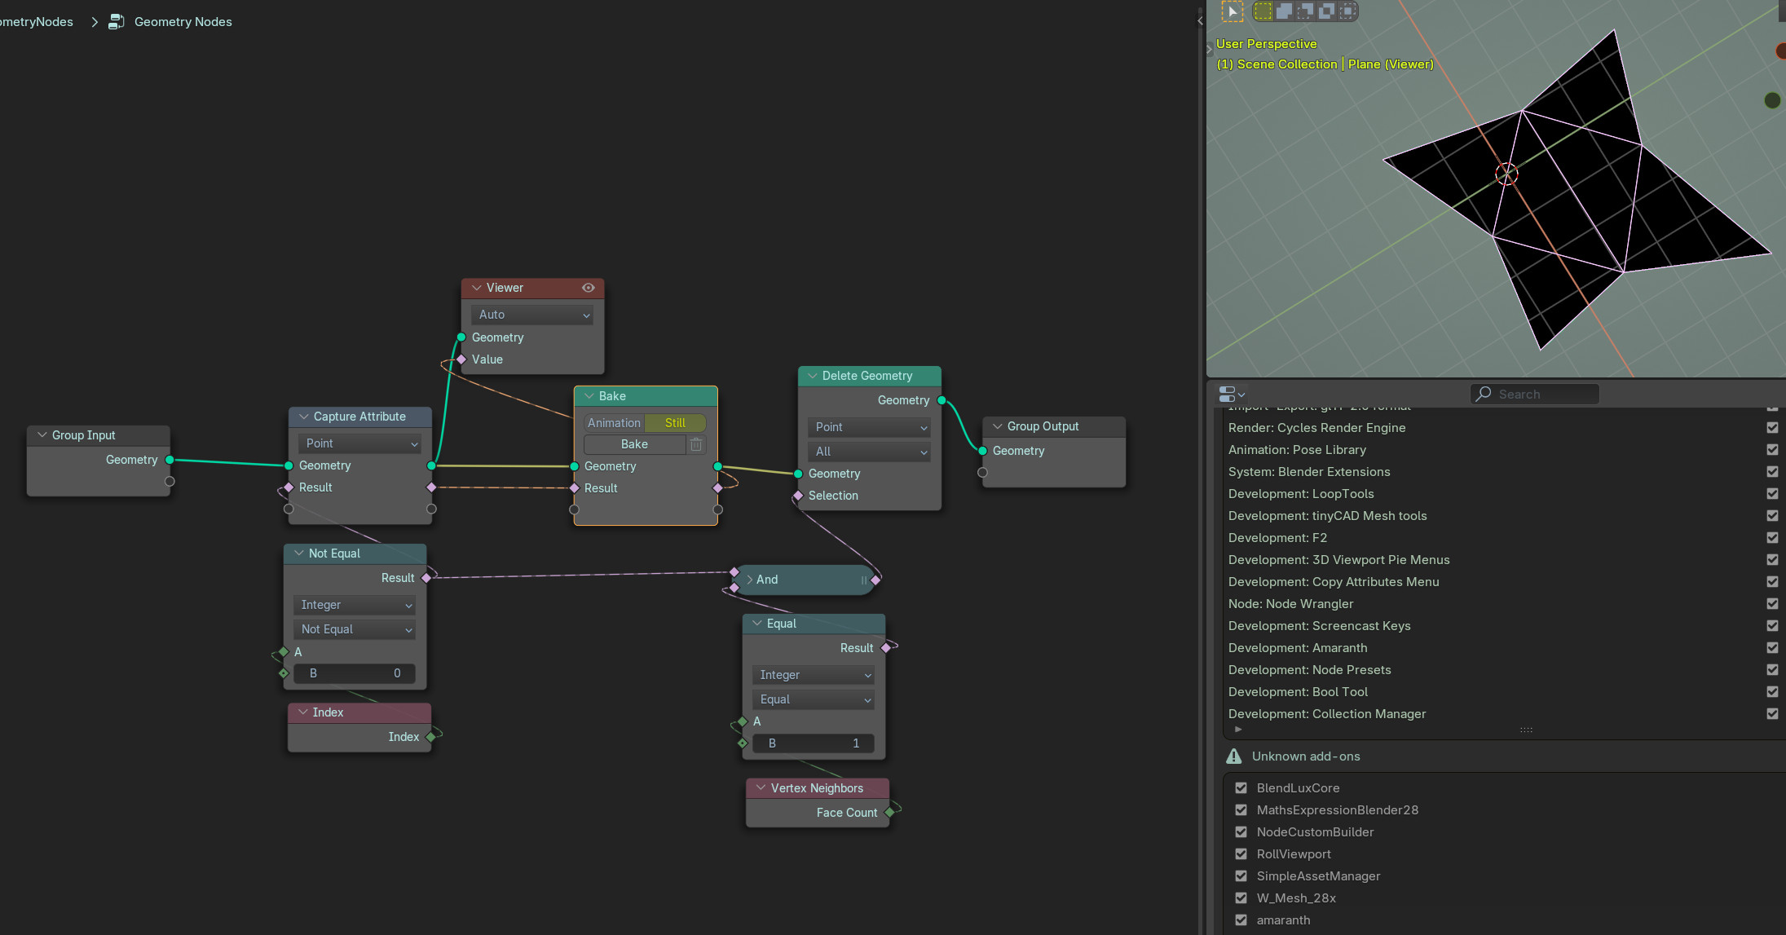1786x935 pixels.
Task: Select the Animation bake mode
Action: (x=614, y=423)
